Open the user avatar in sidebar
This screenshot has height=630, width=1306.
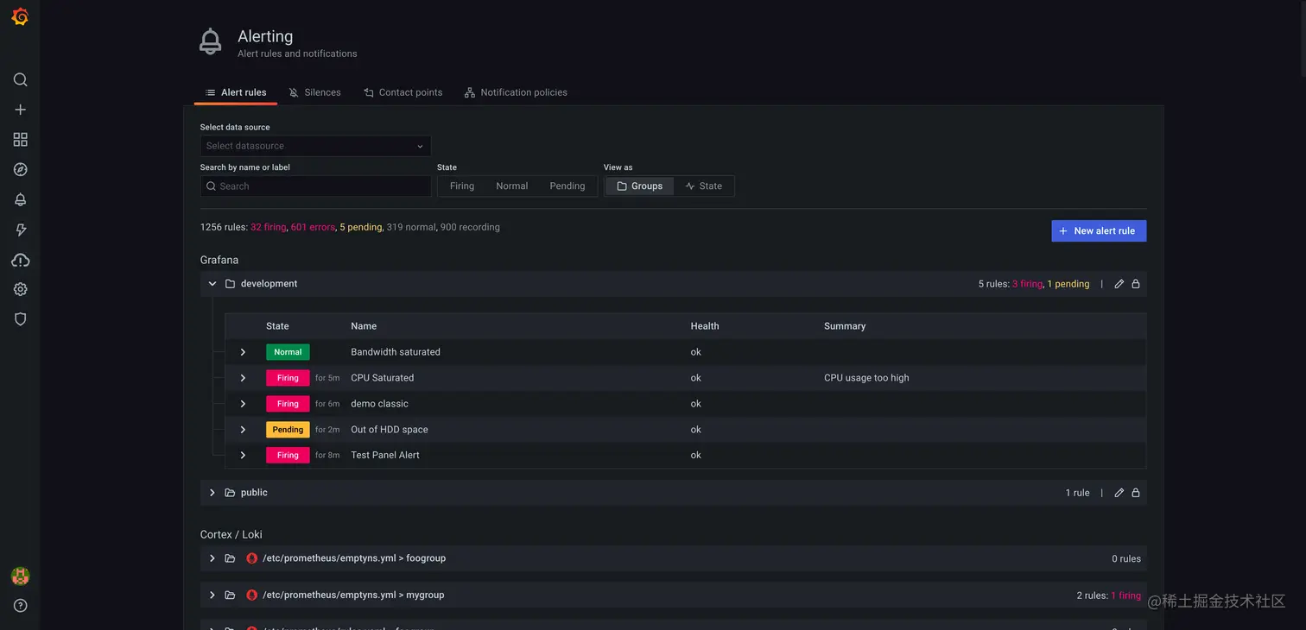(x=20, y=576)
